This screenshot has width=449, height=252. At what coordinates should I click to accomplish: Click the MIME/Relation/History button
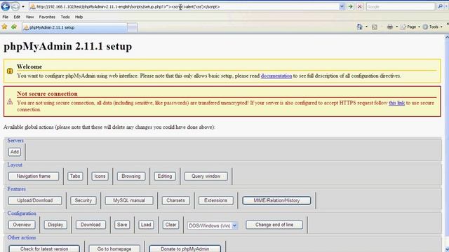pos(276,201)
